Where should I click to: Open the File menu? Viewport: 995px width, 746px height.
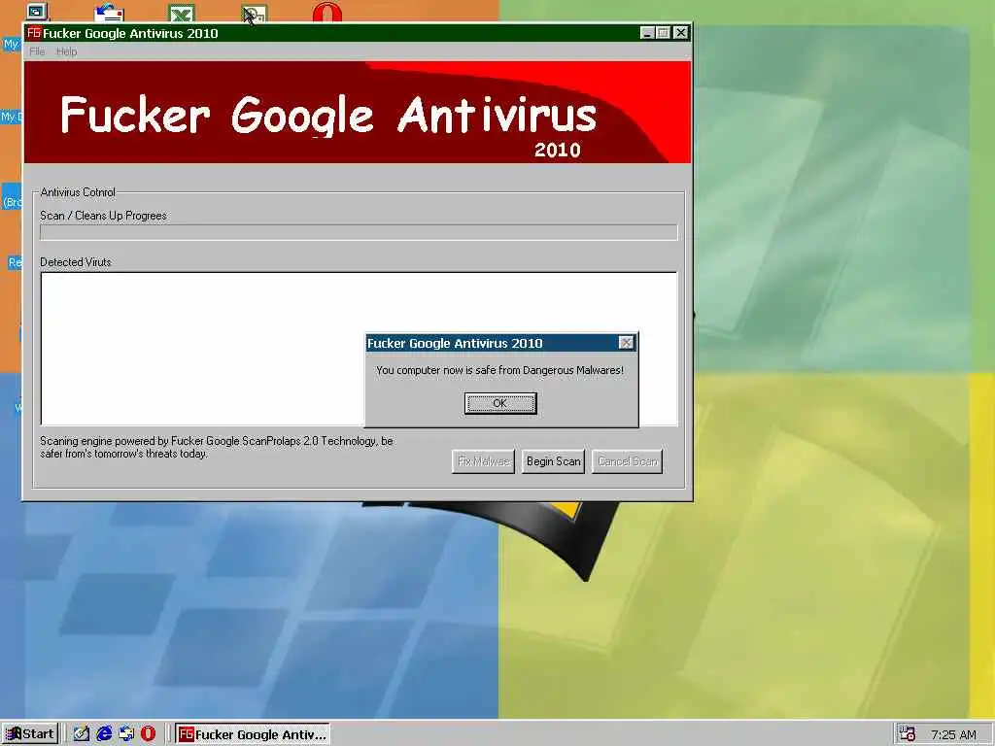37,51
